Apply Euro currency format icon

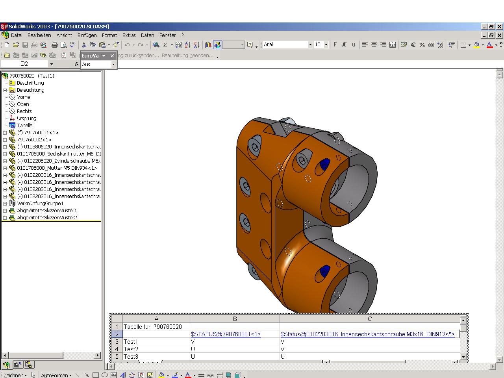413,45
